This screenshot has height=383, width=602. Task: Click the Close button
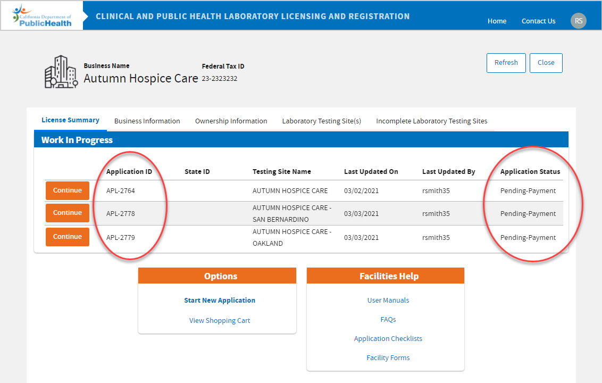[546, 63]
